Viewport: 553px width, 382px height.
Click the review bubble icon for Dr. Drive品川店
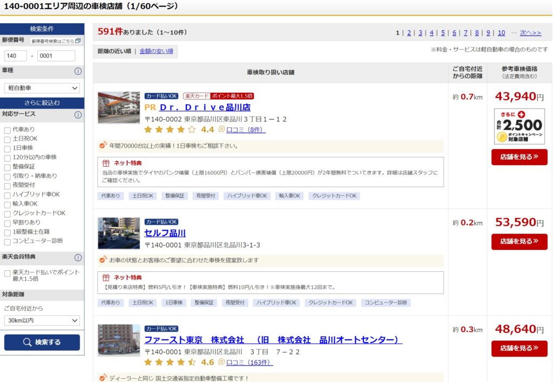[x=221, y=129]
